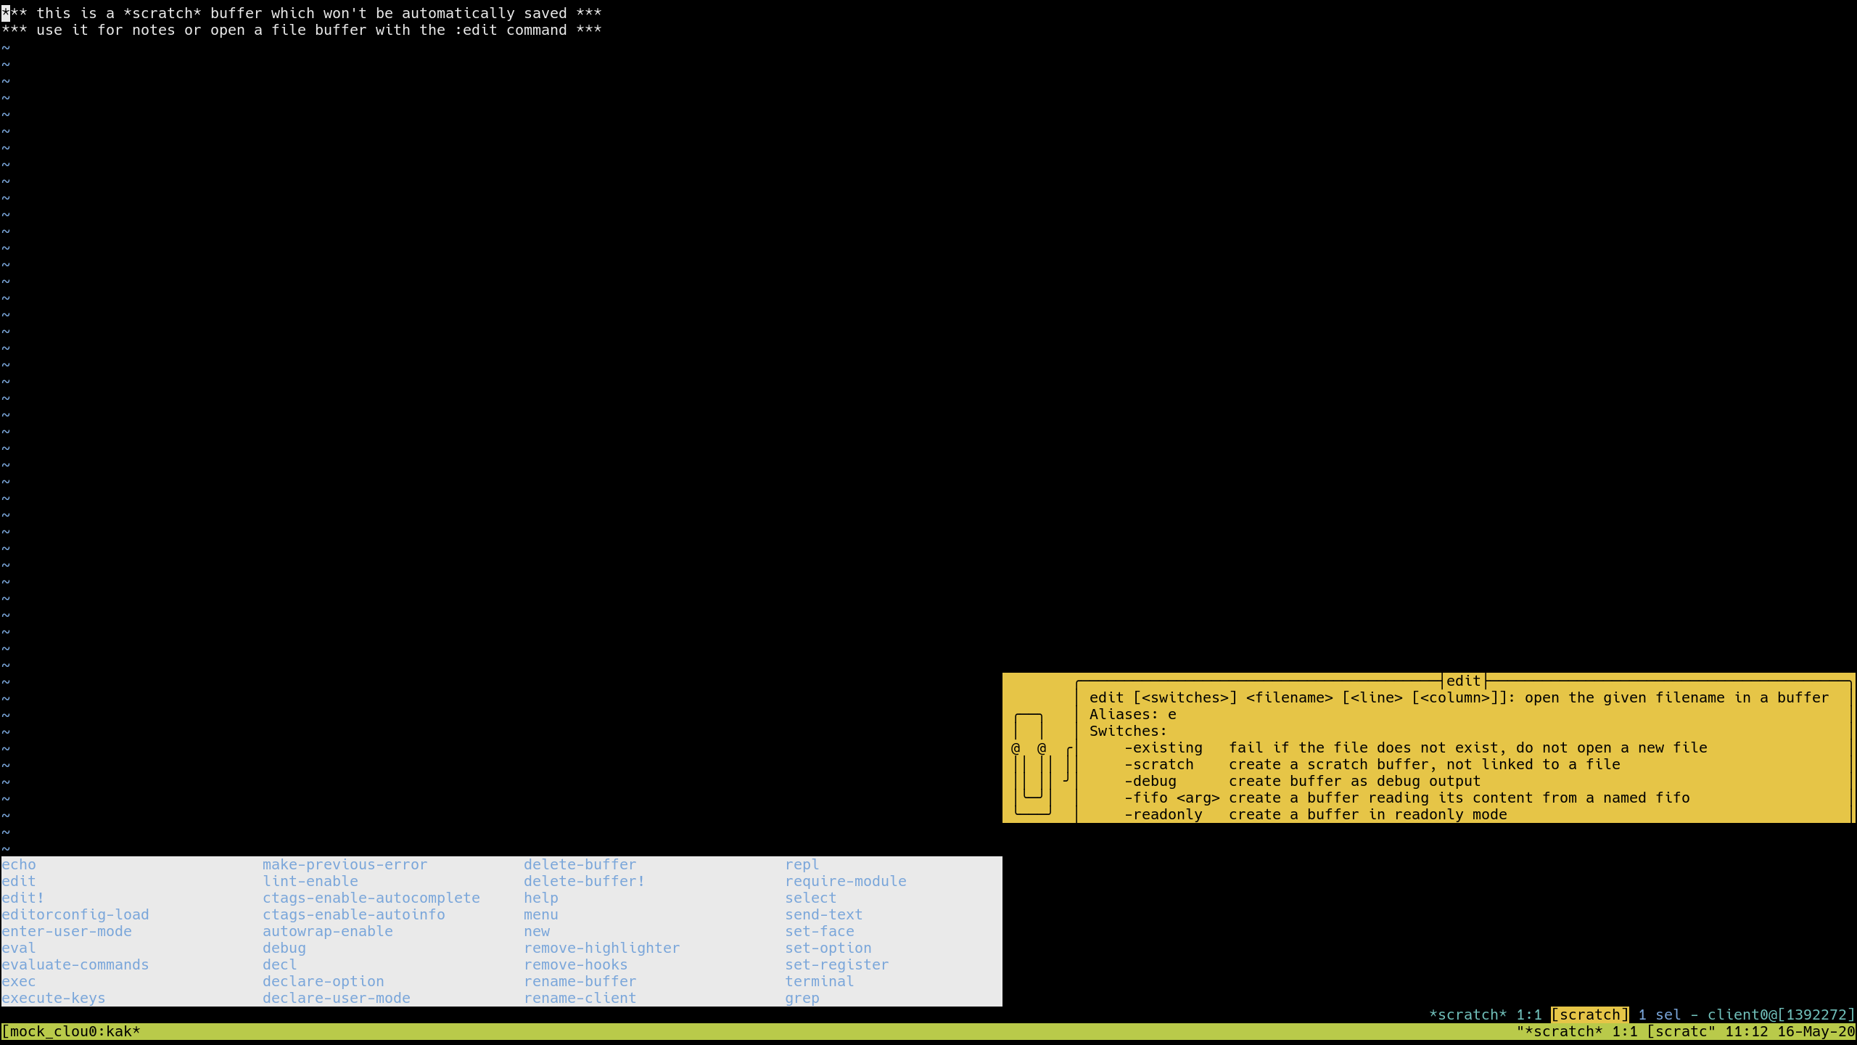Select 'make-previous-error' command
The width and height of the screenshot is (1857, 1045).
point(345,864)
